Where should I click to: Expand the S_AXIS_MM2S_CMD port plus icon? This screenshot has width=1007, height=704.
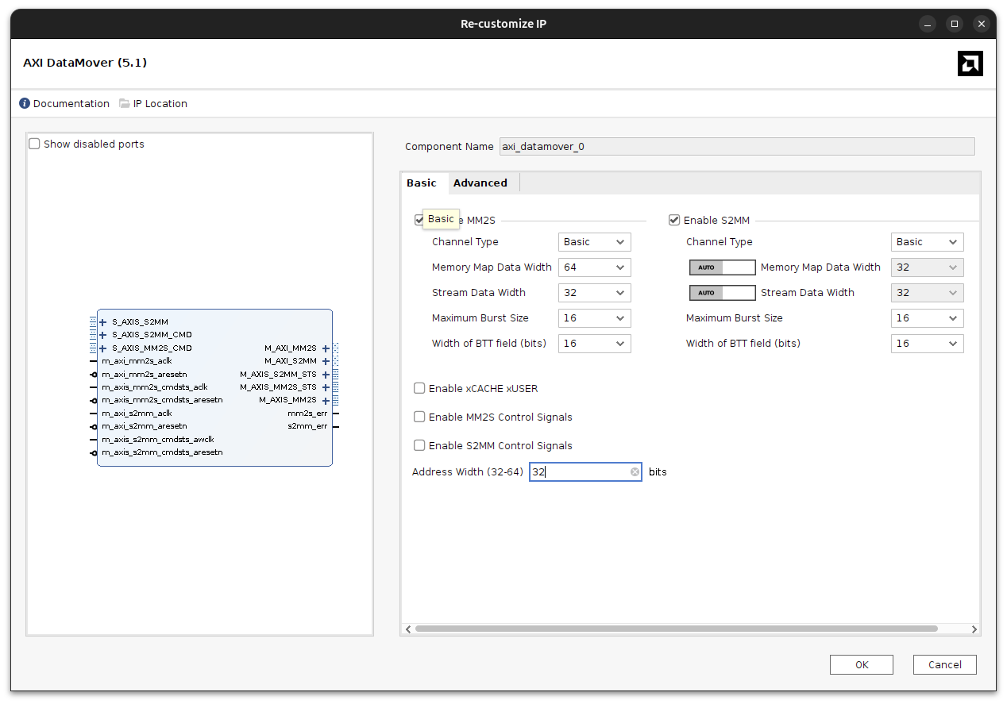(x=102, y=348)
